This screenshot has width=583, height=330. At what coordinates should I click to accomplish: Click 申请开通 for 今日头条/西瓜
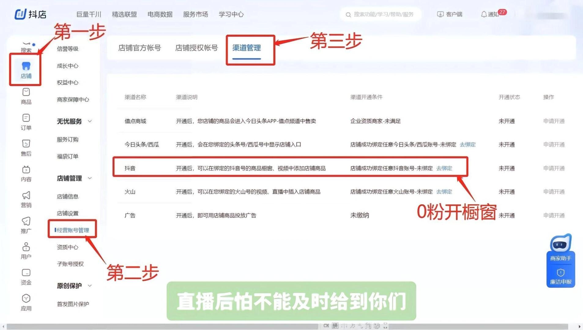(x=554, y=145)
